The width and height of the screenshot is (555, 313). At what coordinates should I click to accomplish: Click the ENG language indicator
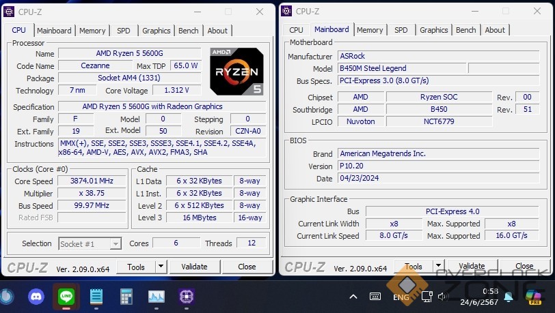click(401, 297)
